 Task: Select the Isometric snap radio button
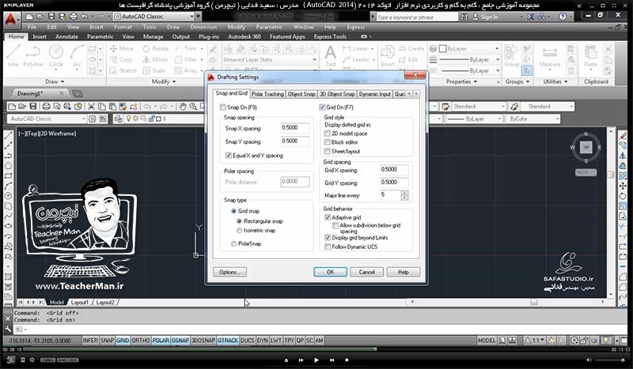(240, 230)
